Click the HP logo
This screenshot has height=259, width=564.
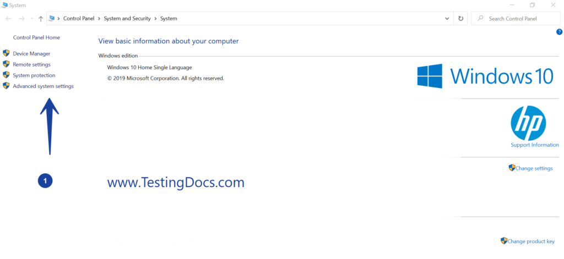528,123
